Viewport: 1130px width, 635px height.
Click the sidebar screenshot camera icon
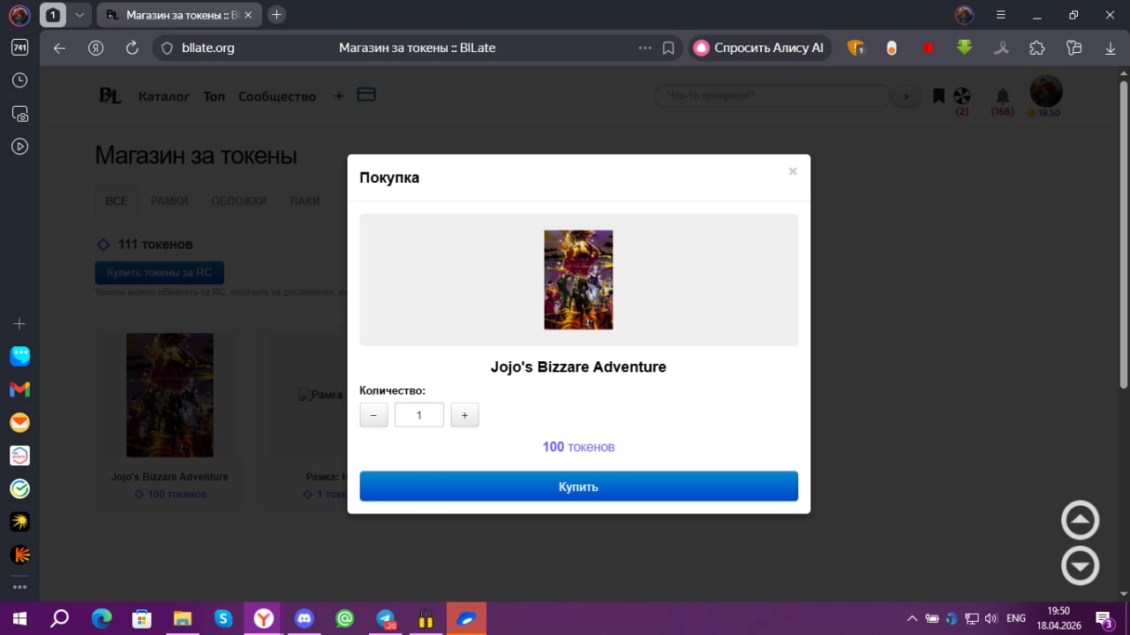click(x=19, y=114)
